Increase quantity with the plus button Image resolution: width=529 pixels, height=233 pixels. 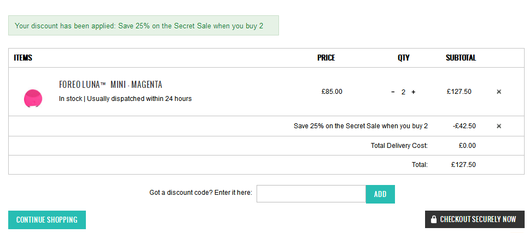414,92
